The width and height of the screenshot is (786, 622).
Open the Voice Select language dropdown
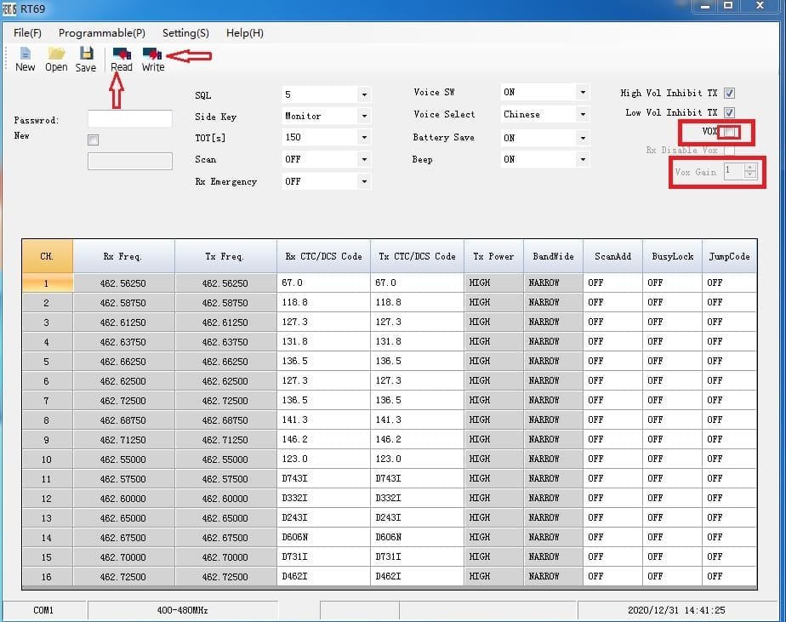(x=583, y=114)
